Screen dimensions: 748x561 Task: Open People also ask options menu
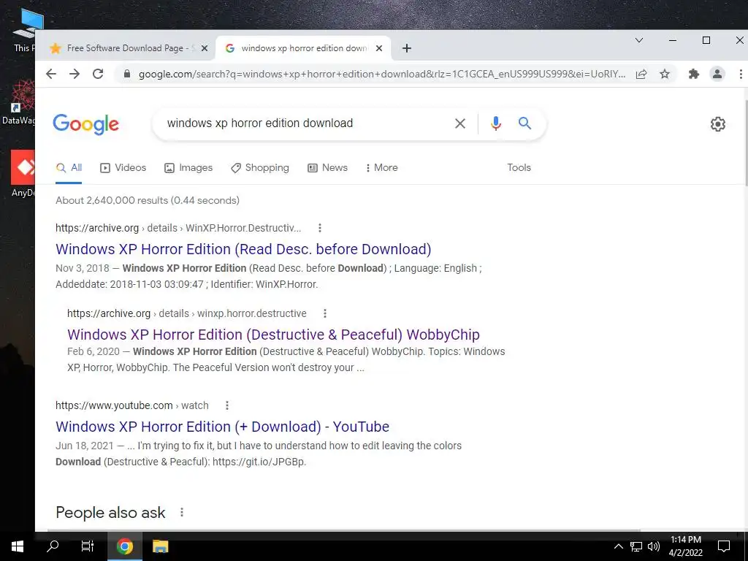tap(182, 512)
